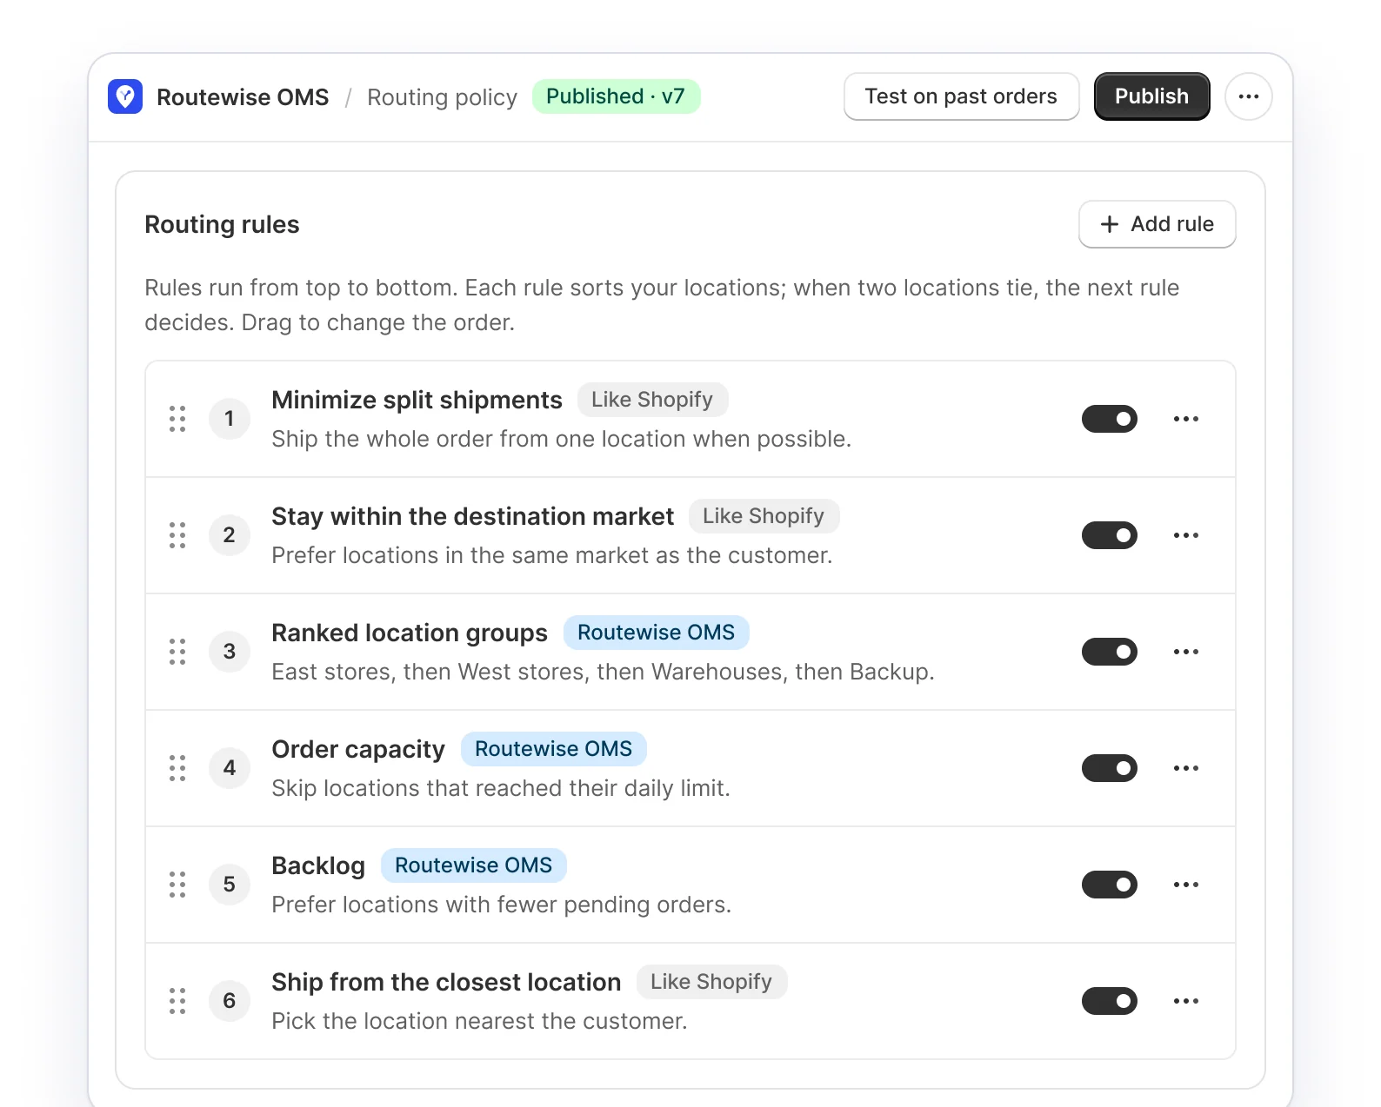The height and width of the screenshot is (1107, 1381).
Task: Click rule number 6 badge
Action: point(230,1001)
